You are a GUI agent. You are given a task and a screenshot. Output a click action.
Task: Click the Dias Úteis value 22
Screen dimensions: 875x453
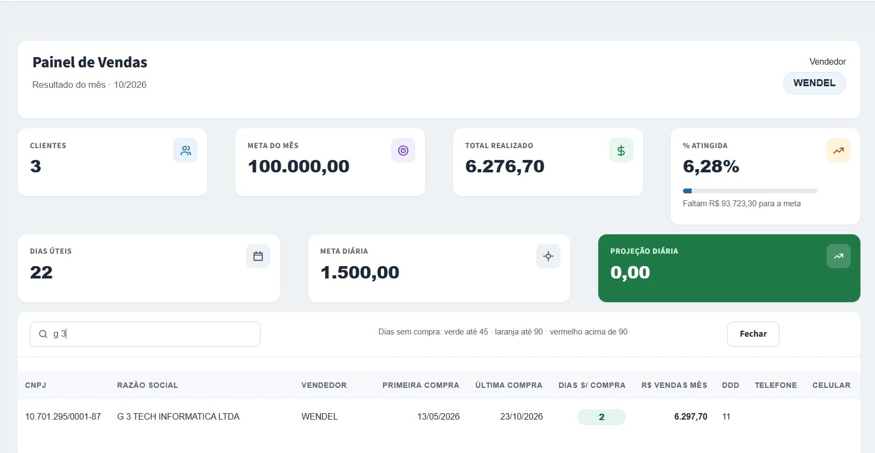point(42,273)
